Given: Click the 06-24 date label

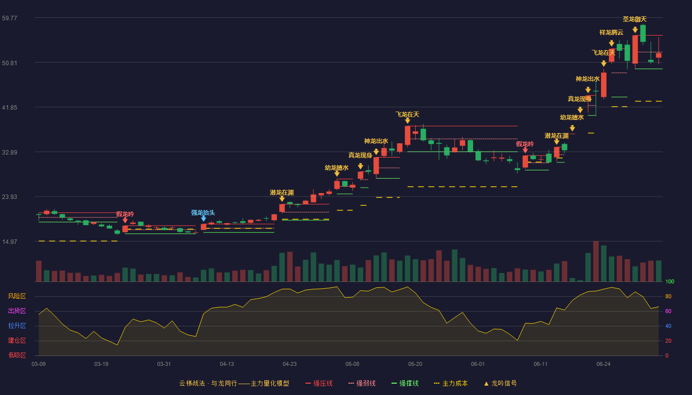Looking at the screenshot, I should click(604, 364).
